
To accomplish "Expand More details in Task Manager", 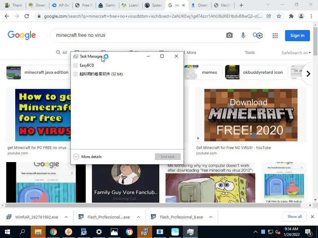I will [x=87, y=156].
